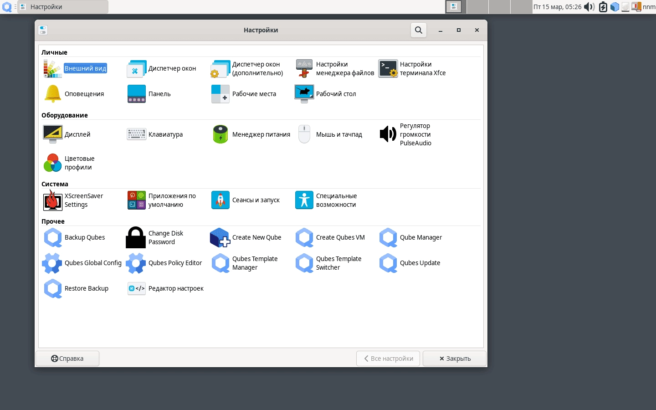
Task: Open Приложения по умолчанию settings
Action: pyautogui.click(x=162, y=200)
